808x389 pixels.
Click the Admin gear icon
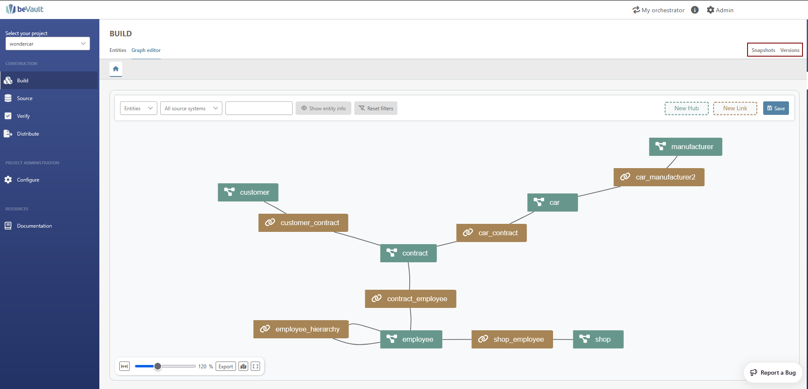click(710, 10)
